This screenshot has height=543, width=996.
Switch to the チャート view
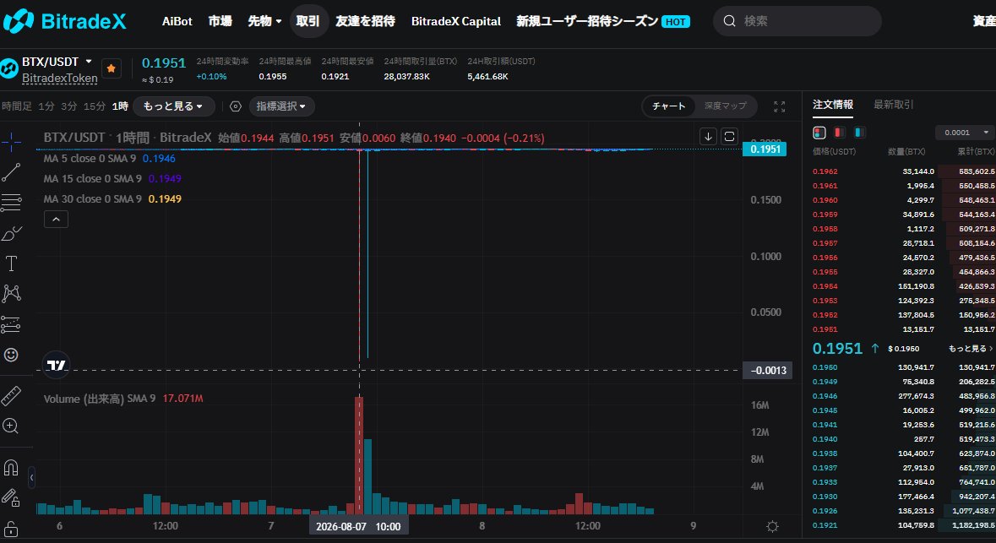coord(669,106)
